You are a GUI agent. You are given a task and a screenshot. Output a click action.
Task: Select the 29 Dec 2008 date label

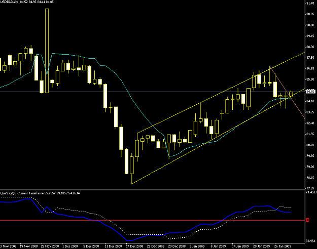tap(177, 246)
